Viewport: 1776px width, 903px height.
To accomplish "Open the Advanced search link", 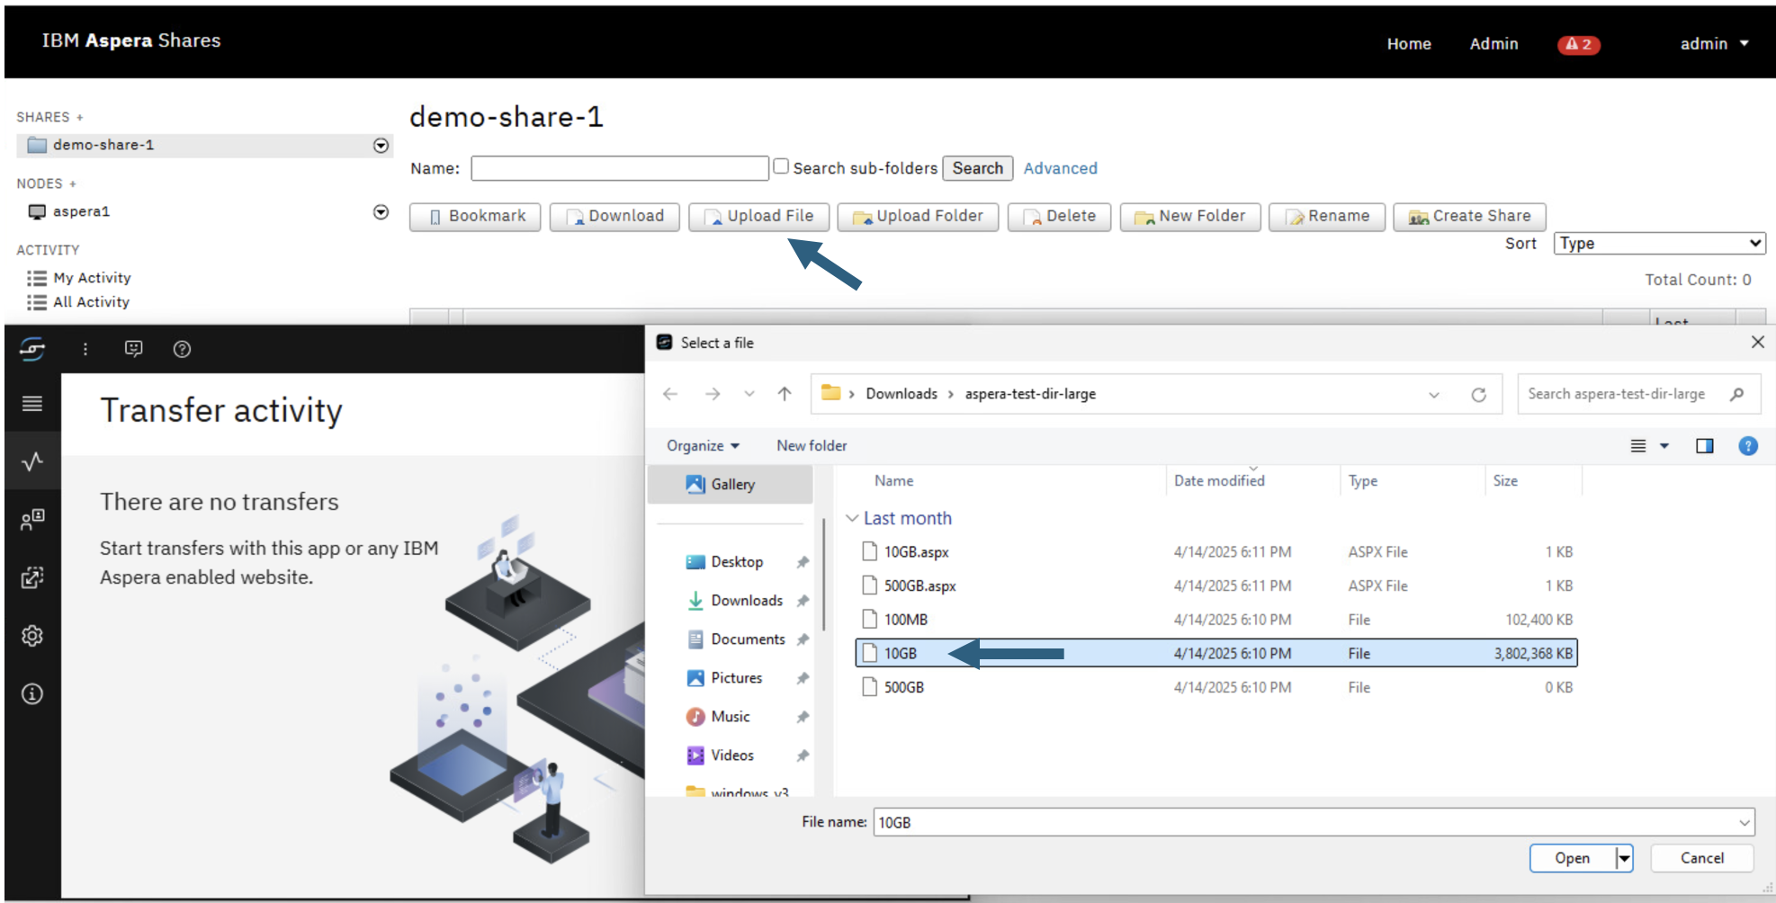I will pos(1060,168).
